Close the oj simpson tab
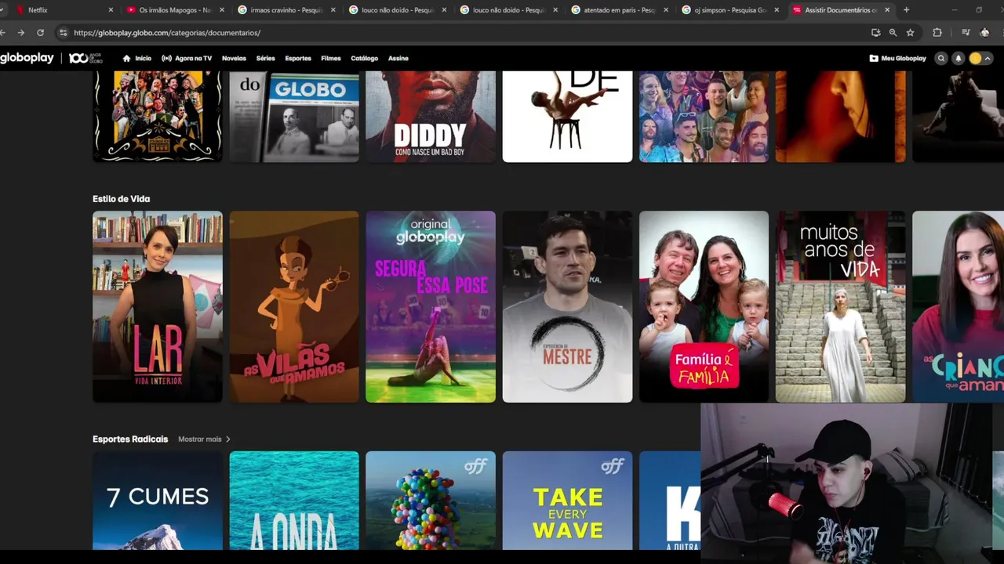The height and width of the screenshot is (564, 1004). pyautogui.click(x=777, y=10)
